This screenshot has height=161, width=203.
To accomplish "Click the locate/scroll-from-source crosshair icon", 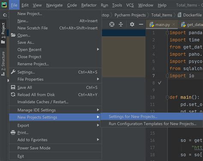I will coord(112,24).
